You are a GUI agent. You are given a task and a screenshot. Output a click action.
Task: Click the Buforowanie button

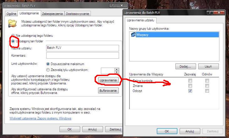108,91
